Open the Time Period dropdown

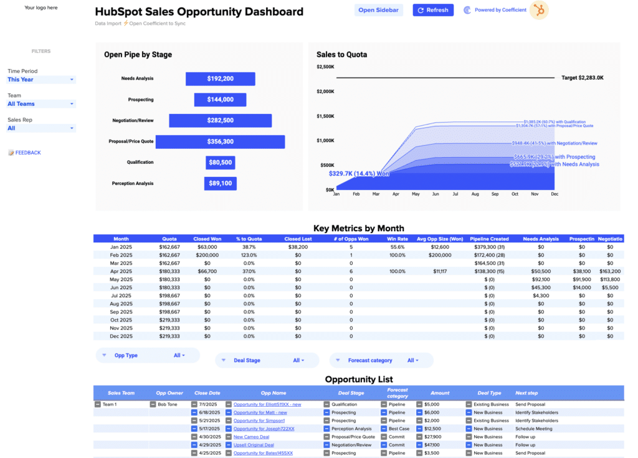41,80
